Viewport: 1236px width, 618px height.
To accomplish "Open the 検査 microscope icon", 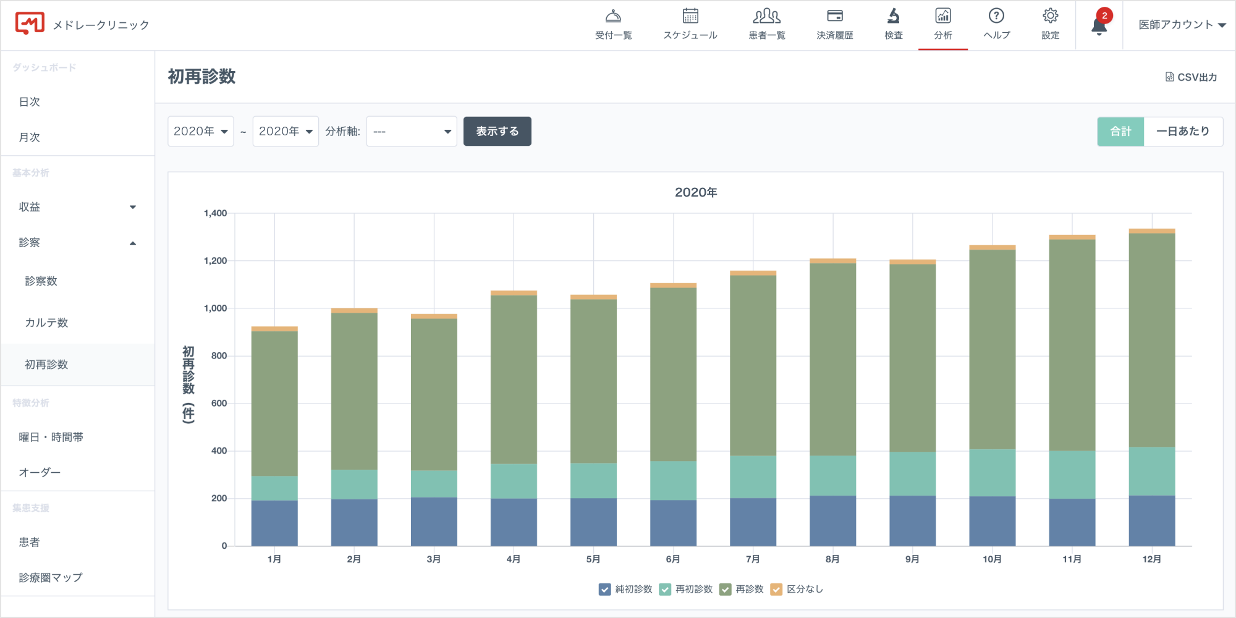I will tap(894, 17).
